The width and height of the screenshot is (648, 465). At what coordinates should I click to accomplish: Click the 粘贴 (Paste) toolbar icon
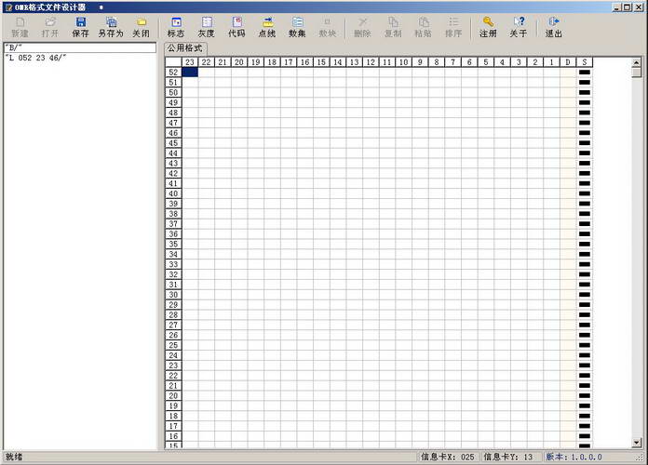(x=424, y=27)
